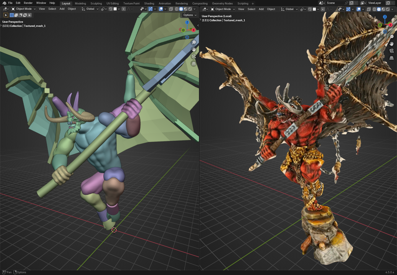The width and height of the screenshot is (397, 275).
Task: Open right viewport Global orientation dropdown
Action: click(289, 9)
